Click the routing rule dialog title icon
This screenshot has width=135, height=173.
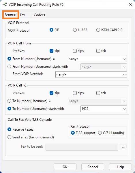tap(5, 5)
